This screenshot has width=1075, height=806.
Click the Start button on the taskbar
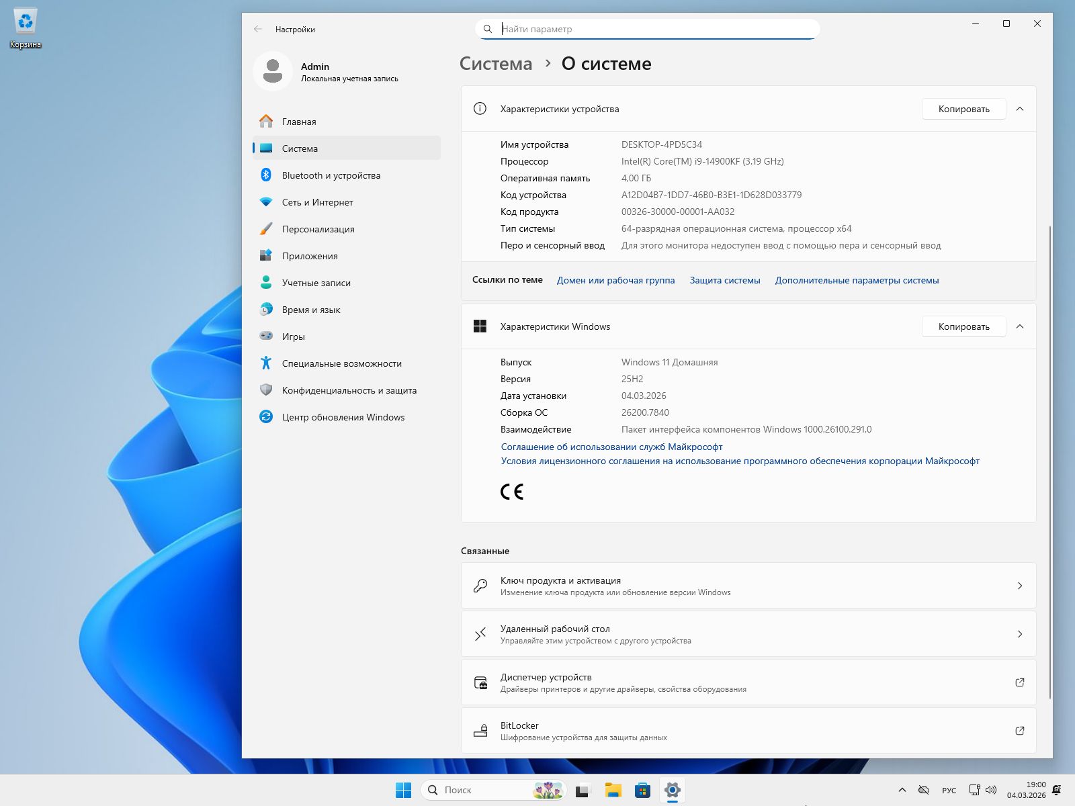(404, 790)
